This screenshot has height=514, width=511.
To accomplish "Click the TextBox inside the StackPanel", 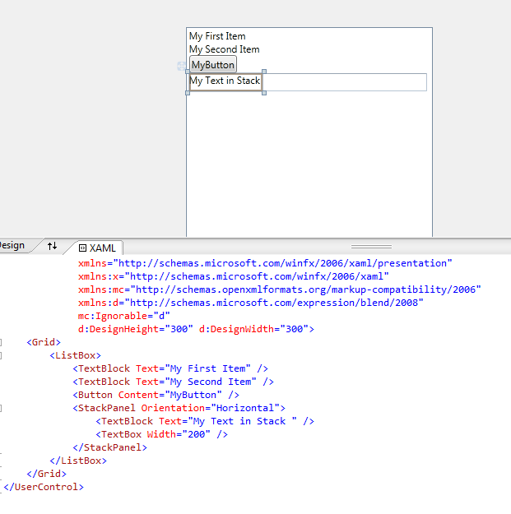I will pos(345,82).
